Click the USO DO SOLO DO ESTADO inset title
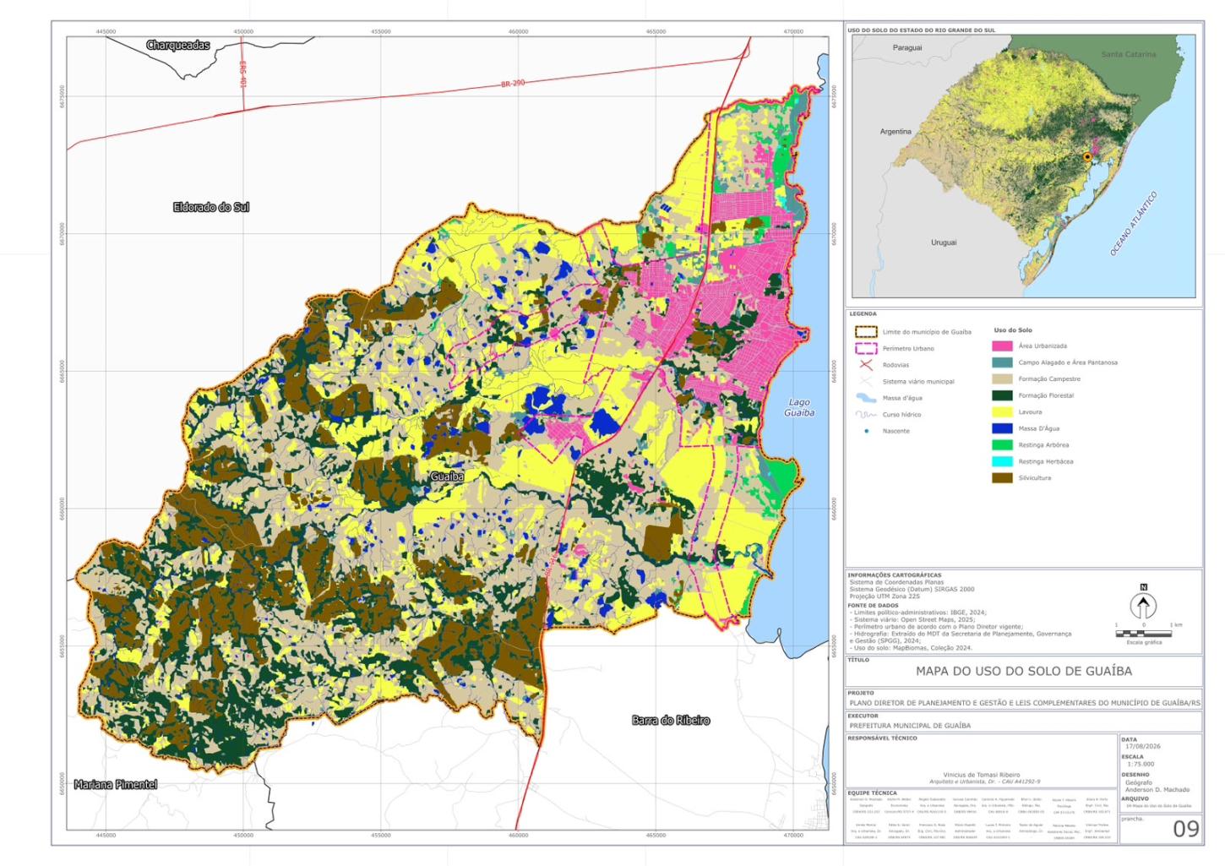Viewport: 1225px width, 866px height. coord(921,30)
